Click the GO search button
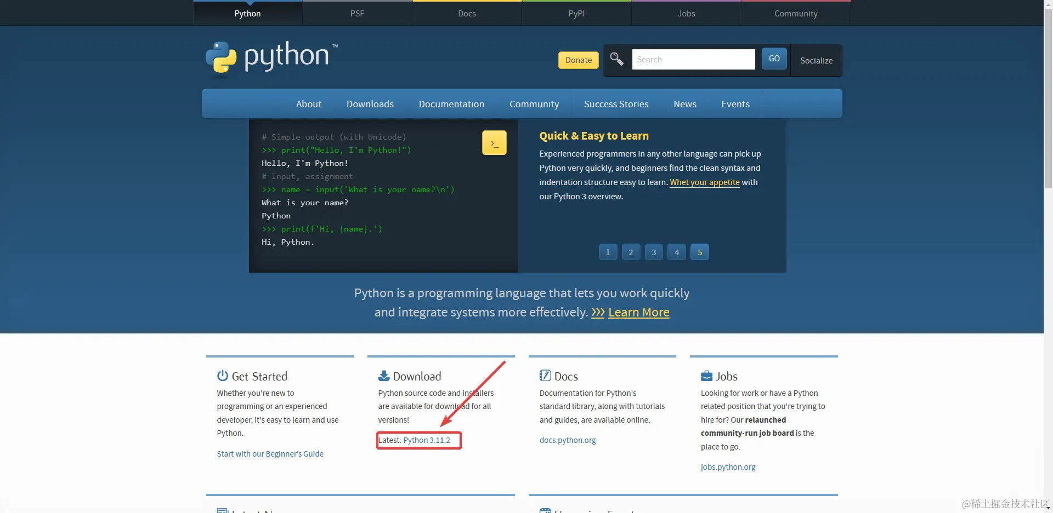 pos(774,59)
